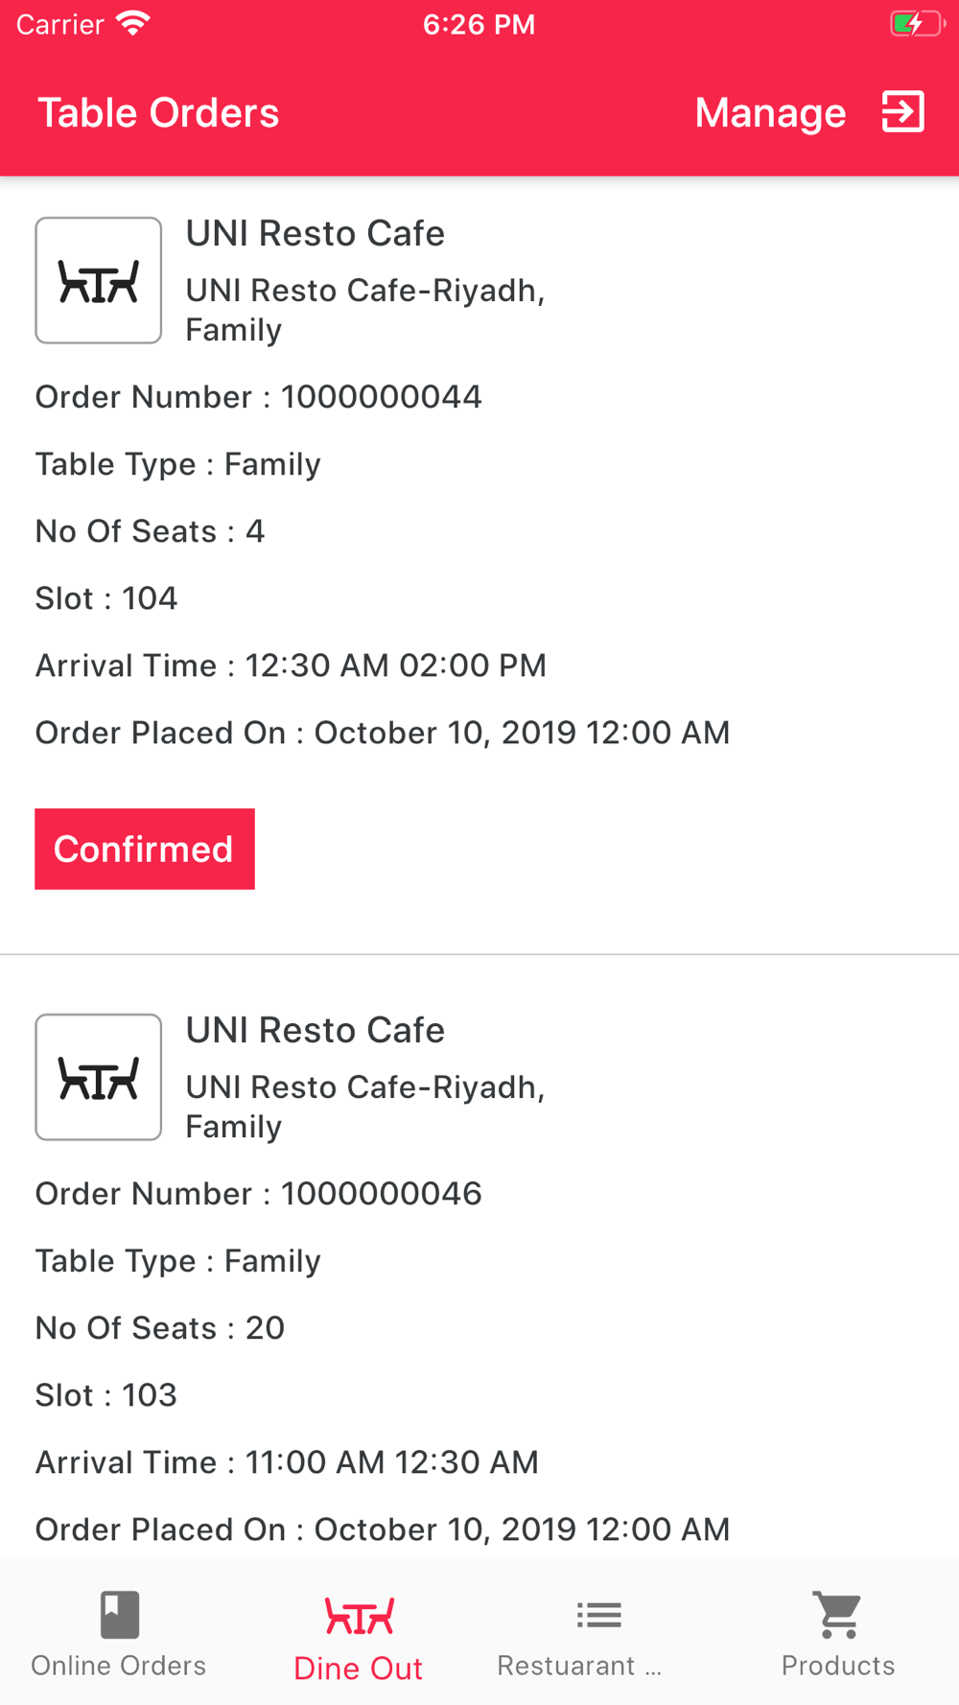Select the Dine Out tab label

[x=359, y=1669]
